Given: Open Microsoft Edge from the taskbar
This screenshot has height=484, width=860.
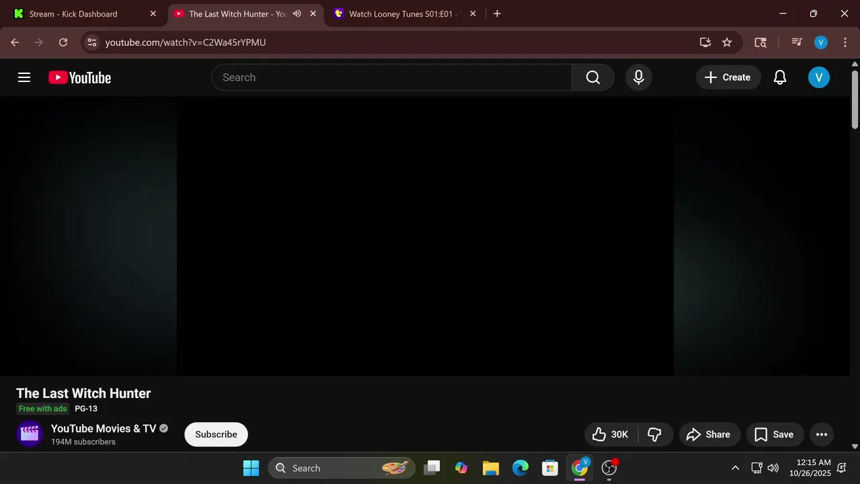Looking at the screenshot, I should [x=520, y=468].
